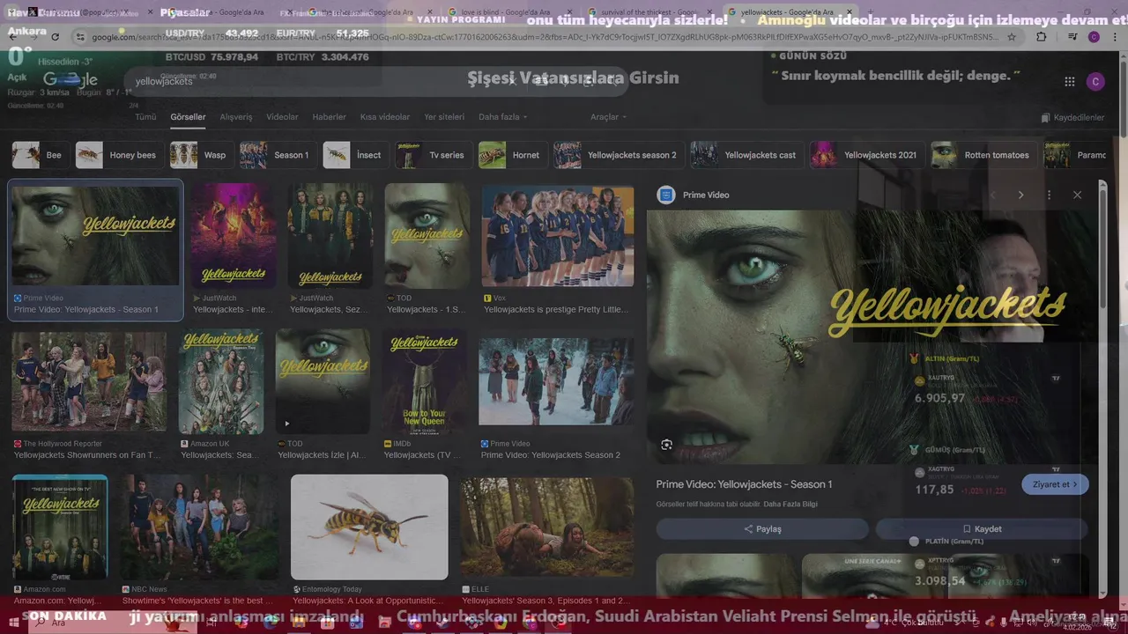Open the Chrome profile avatar in toolbar

[x=1094, y=37]
